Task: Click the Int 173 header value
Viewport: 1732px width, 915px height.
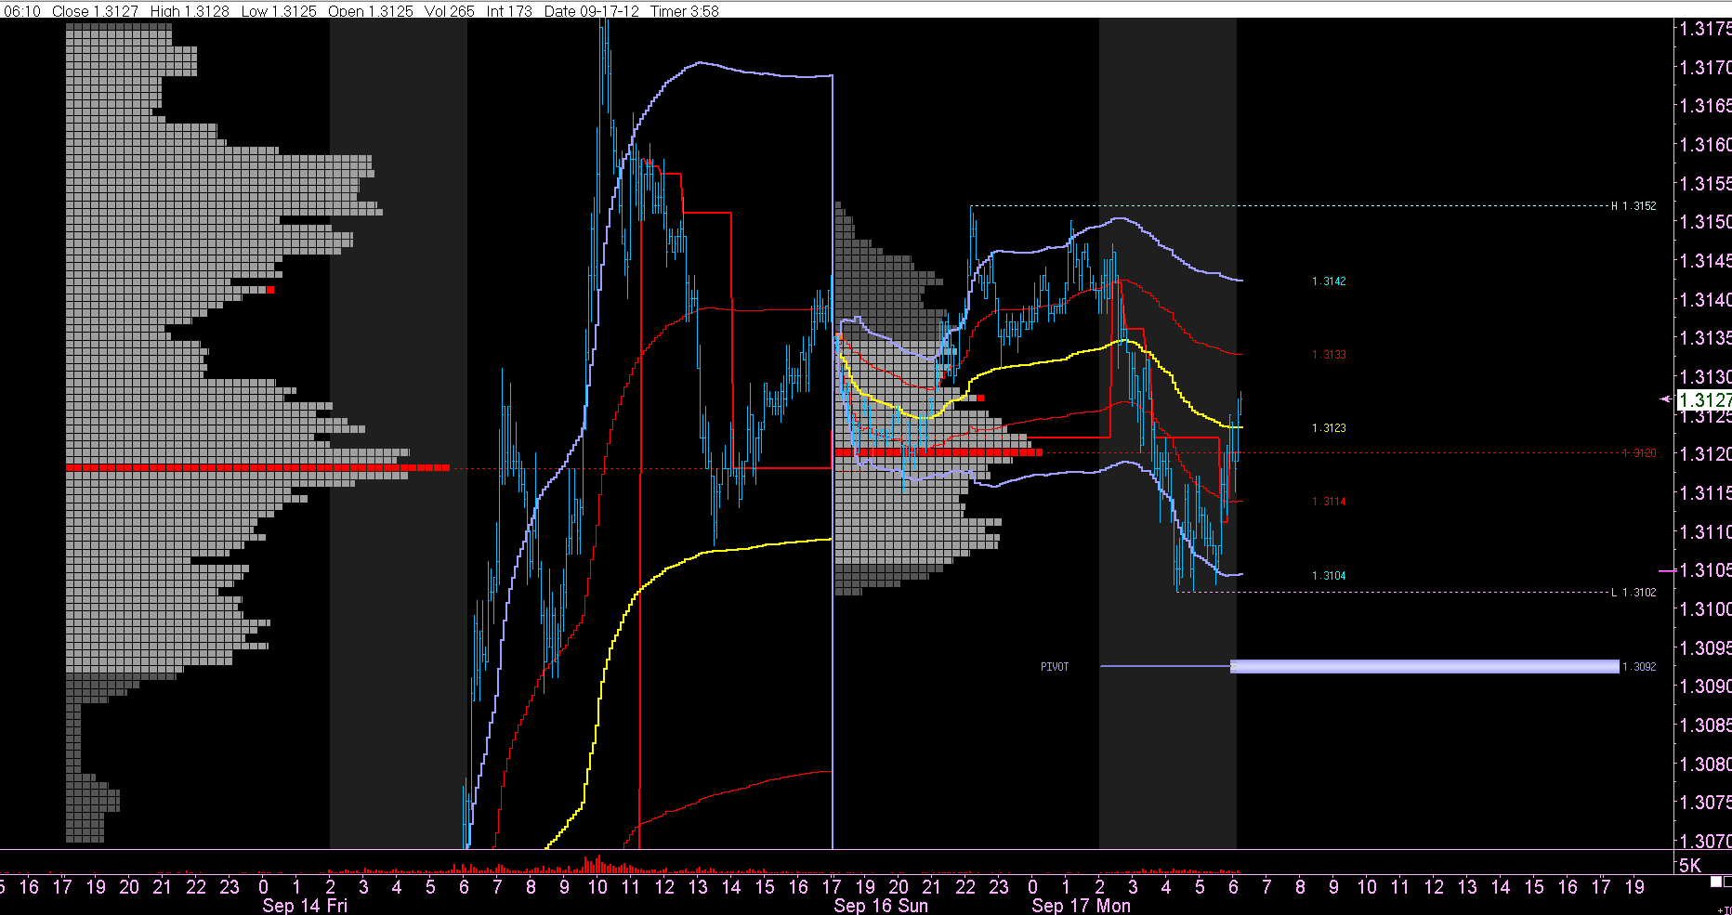Action: (x=509, y=11)
